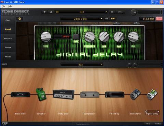Toggle the SYNC button on the delay
This screenshot has height=126, width=164.
point(76,37)
